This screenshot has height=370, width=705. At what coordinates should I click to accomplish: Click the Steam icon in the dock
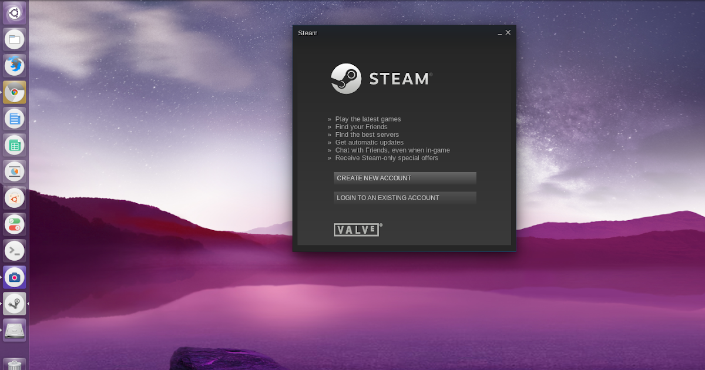pyautogui.click(x=14, y=304)
